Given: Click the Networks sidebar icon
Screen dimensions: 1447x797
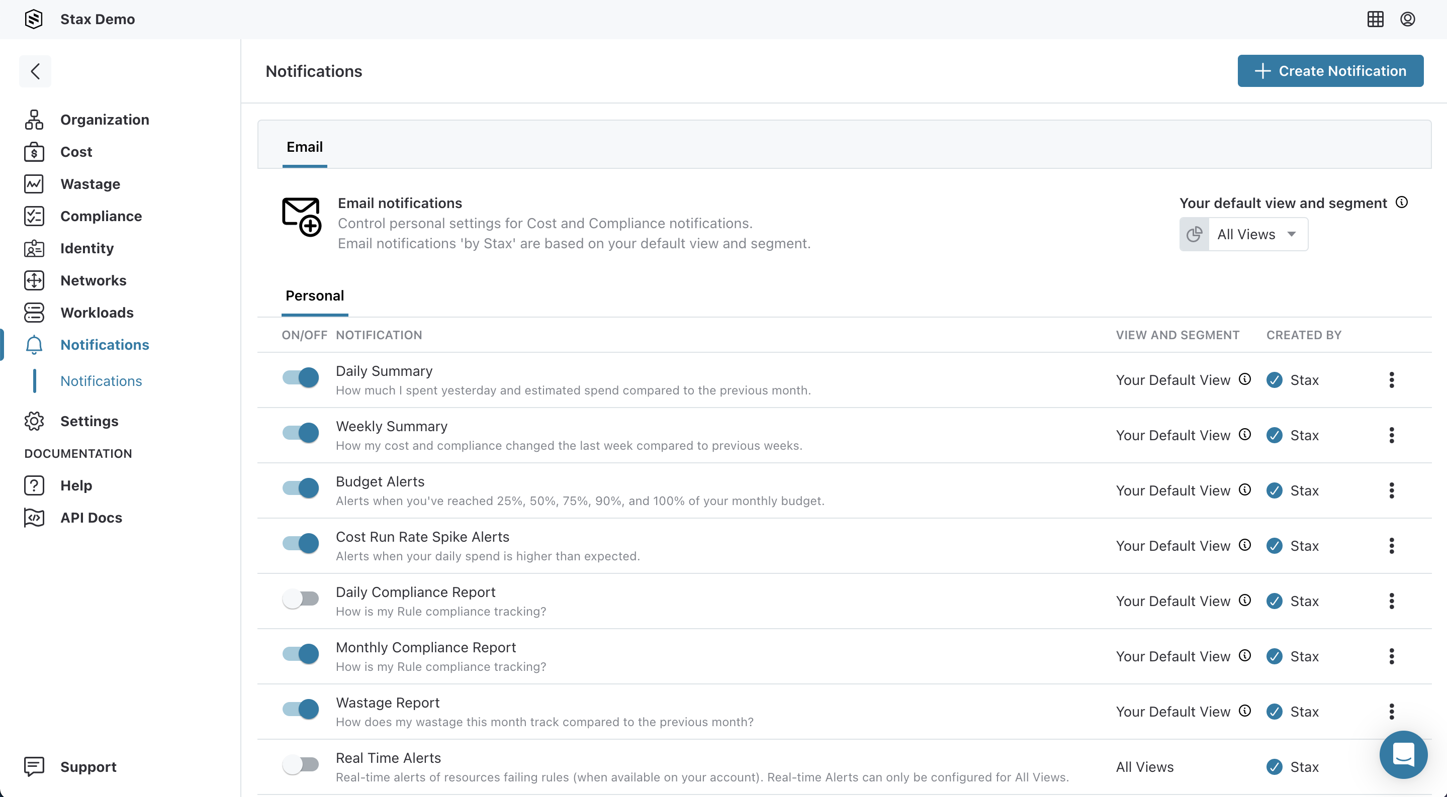Looking at the screenshot, I should pos(33,281).
